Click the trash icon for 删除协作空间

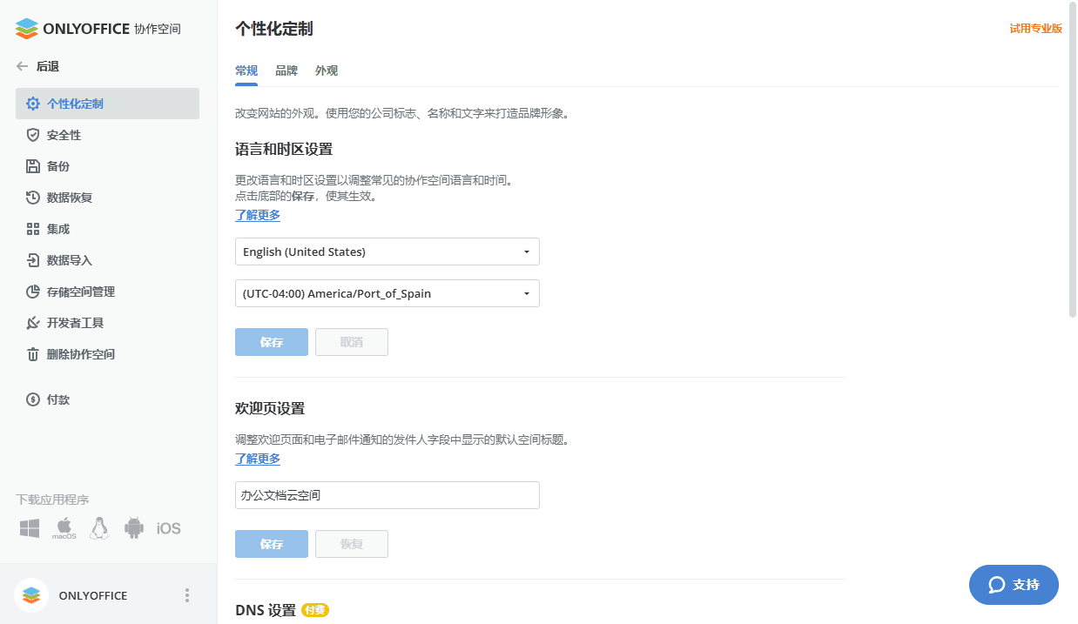33,354
